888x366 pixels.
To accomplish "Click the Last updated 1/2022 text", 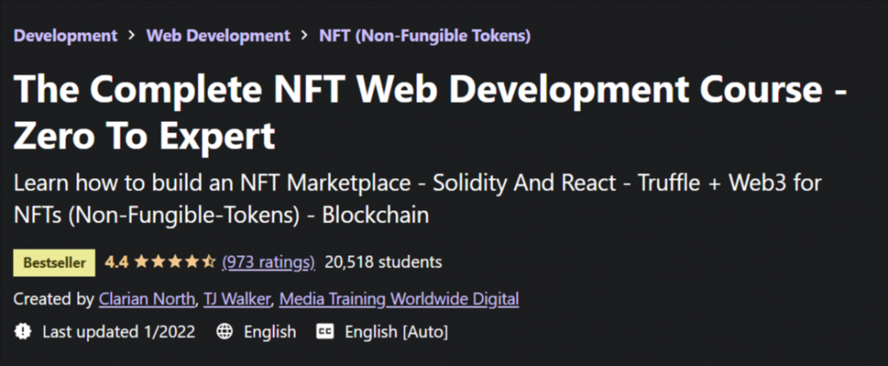I will point(119,331).
